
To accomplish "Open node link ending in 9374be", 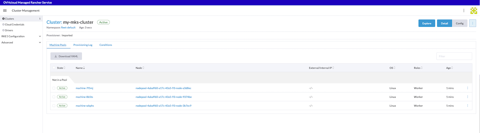I will tap(164, 97).
